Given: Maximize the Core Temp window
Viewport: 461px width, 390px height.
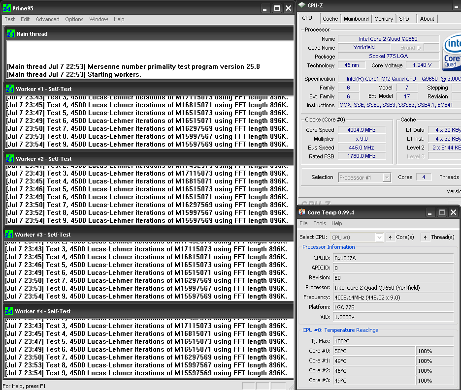Looking at the screenshot, I should tap(442, 212).
